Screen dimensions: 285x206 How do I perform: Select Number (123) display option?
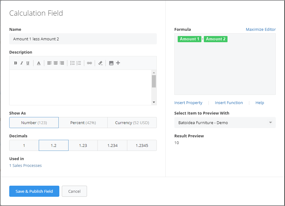point(34,123)
